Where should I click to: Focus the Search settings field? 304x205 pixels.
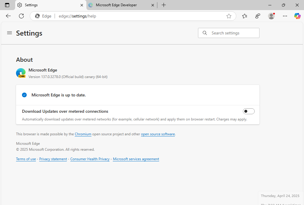(229, 33)
